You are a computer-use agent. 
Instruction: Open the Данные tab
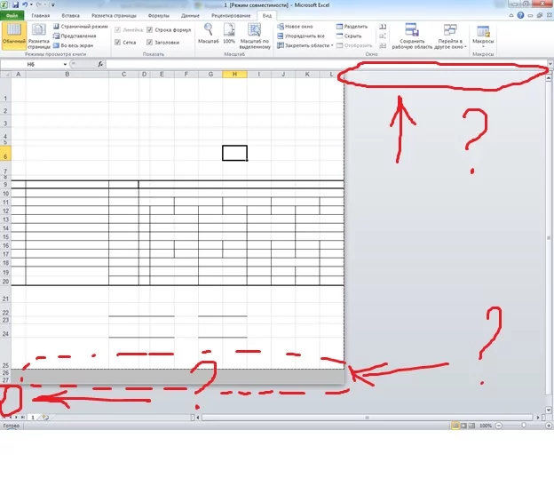[190, 16]
